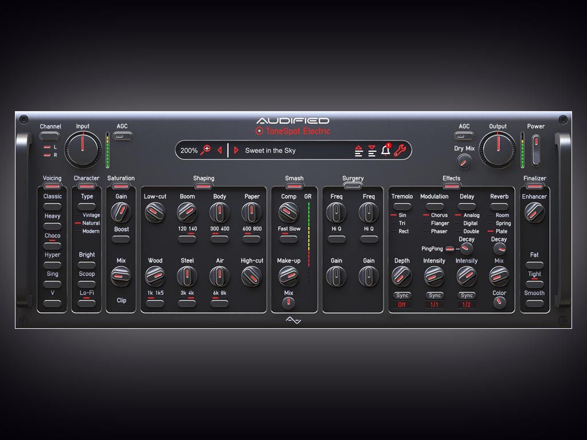This screenshot has height=440, width=587.
Task: Toggle the Effects section on/off
Action: click(x=451, y=186)
